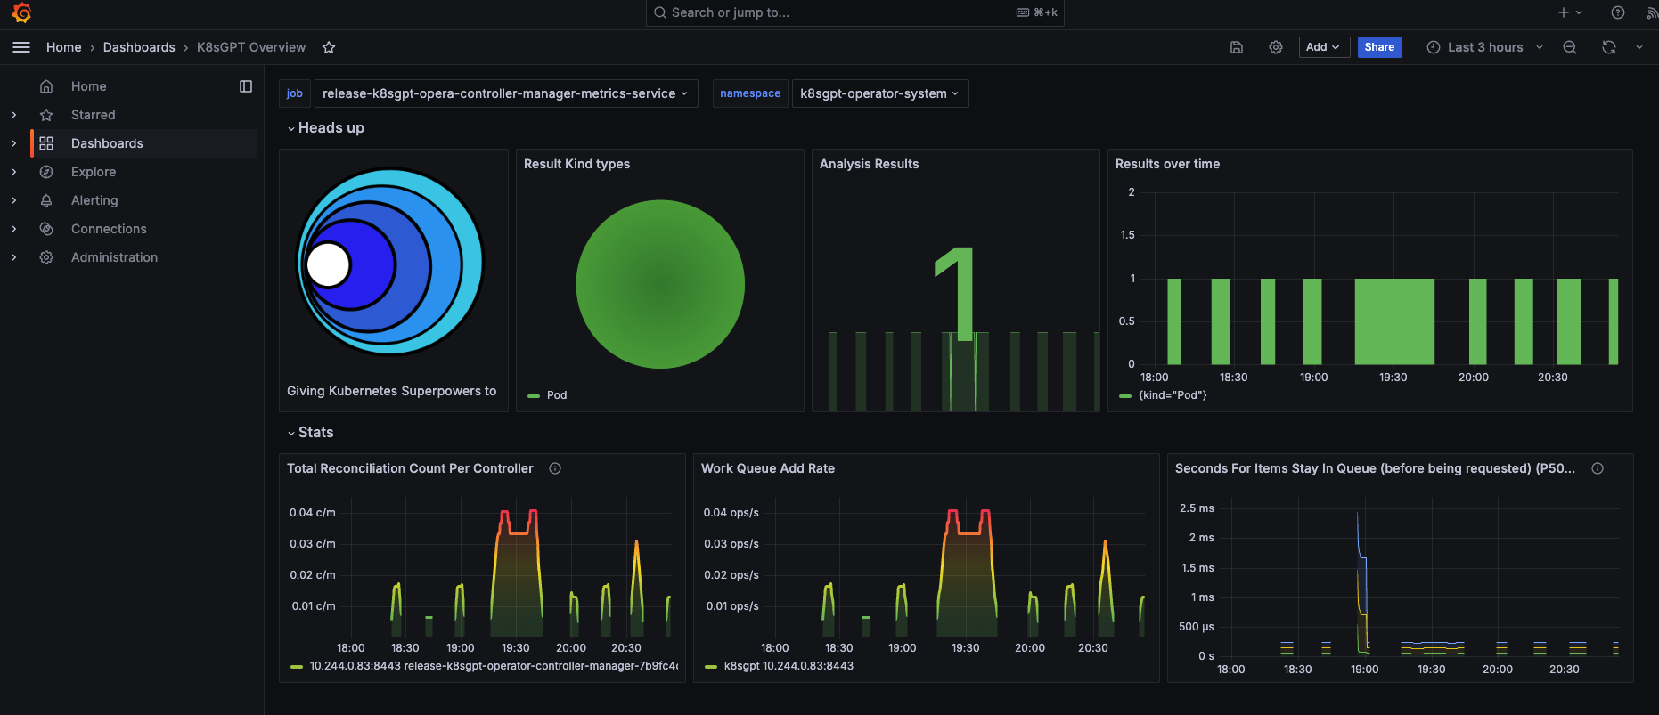The height and width of the screenshot is (715, 1659).
Task: Go to Dashboards breadcrumb
Action: click(x=139, y=47)
